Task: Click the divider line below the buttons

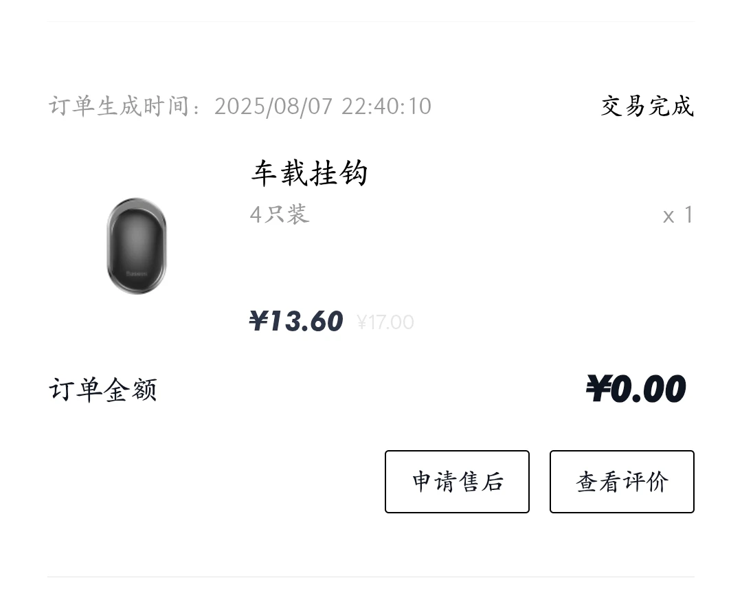Action: point(371,577)
